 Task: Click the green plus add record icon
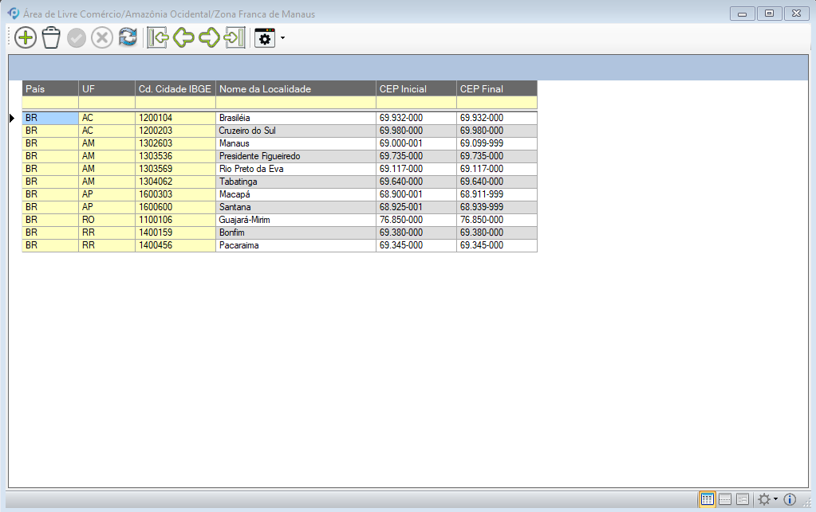tap(26, 37)
